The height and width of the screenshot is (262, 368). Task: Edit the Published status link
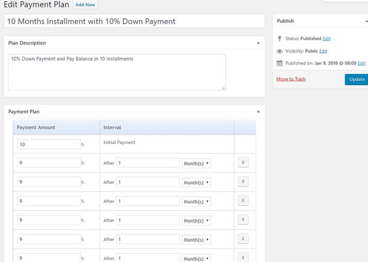point(326,39)
